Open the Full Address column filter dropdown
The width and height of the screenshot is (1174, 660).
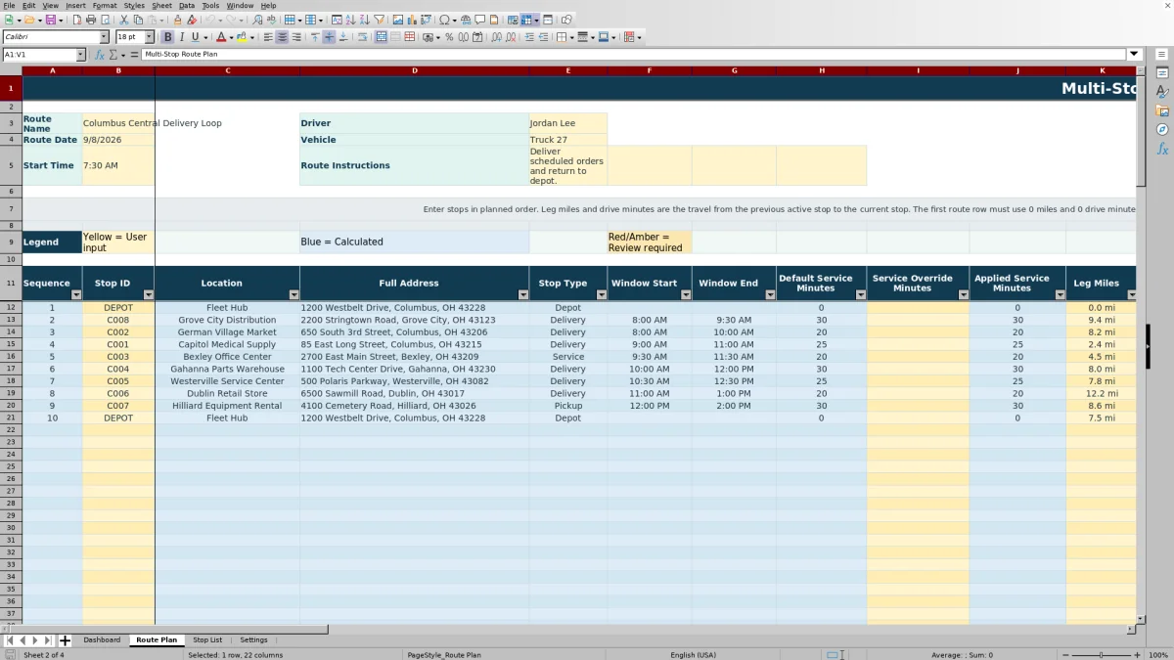[x=522, y=294]
